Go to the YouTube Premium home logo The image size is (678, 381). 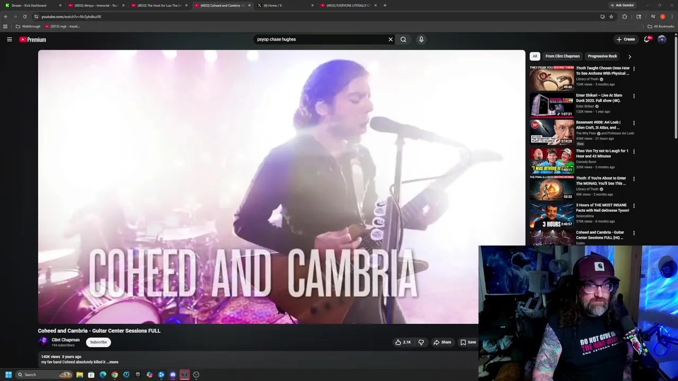point(32,40)
